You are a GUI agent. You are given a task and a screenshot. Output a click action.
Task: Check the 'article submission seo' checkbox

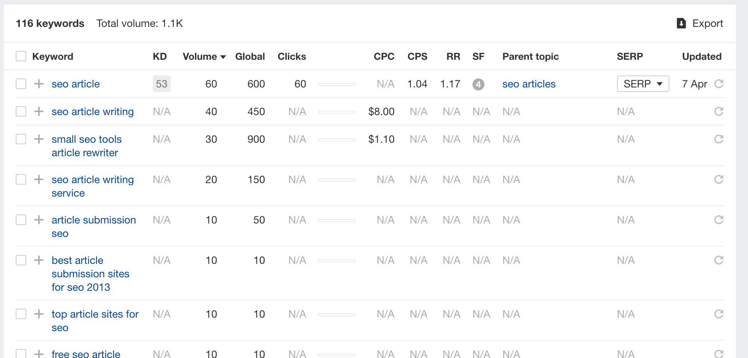click(21, 220)
